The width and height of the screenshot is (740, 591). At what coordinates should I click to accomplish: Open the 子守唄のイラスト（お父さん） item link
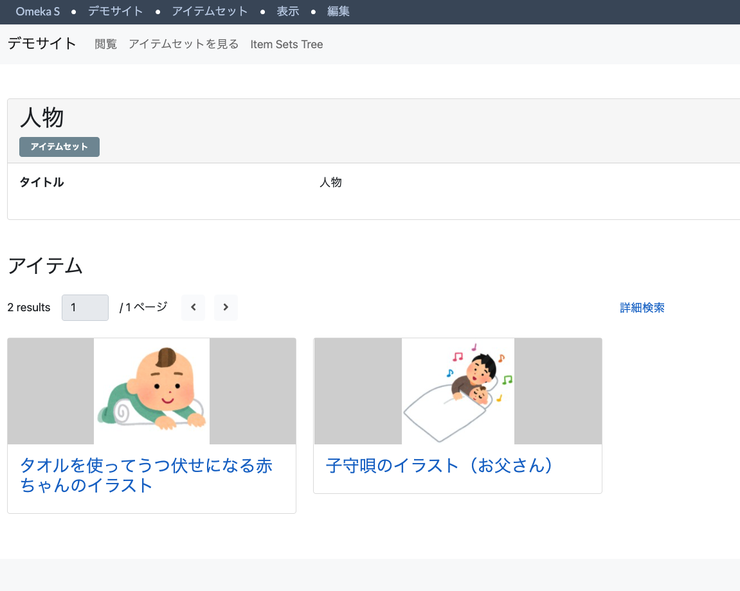pos(438,466)
